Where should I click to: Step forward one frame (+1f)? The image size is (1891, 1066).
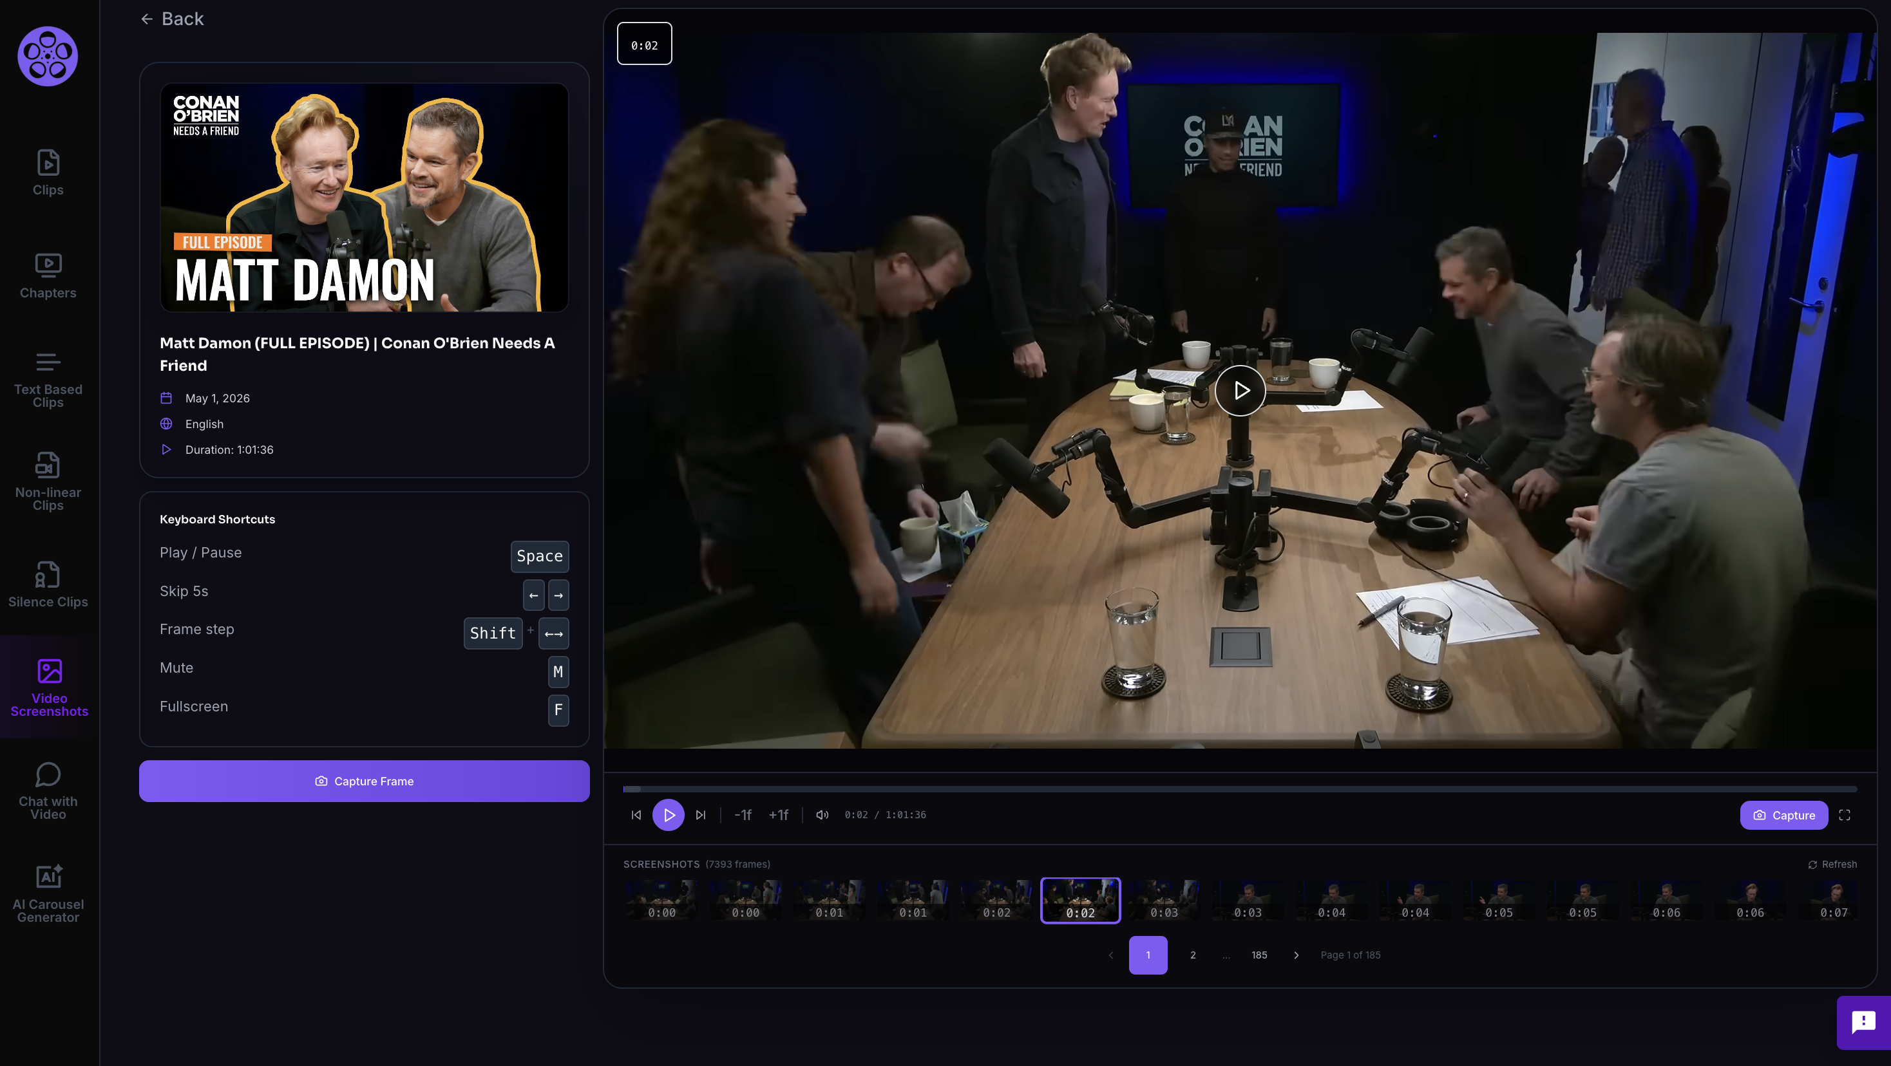coord(778,814)
